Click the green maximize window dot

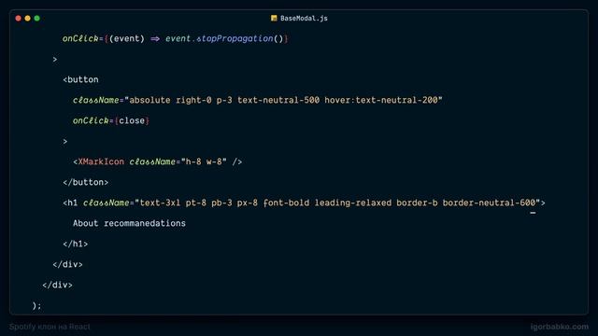37,19
